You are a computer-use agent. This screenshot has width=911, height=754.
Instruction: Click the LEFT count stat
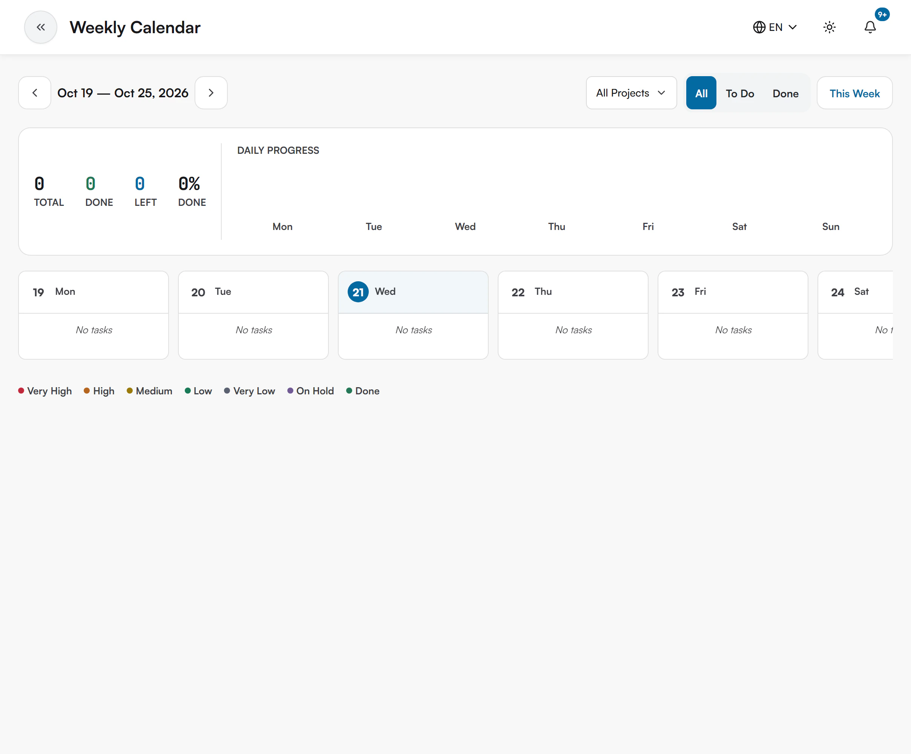tap(145, 191)
